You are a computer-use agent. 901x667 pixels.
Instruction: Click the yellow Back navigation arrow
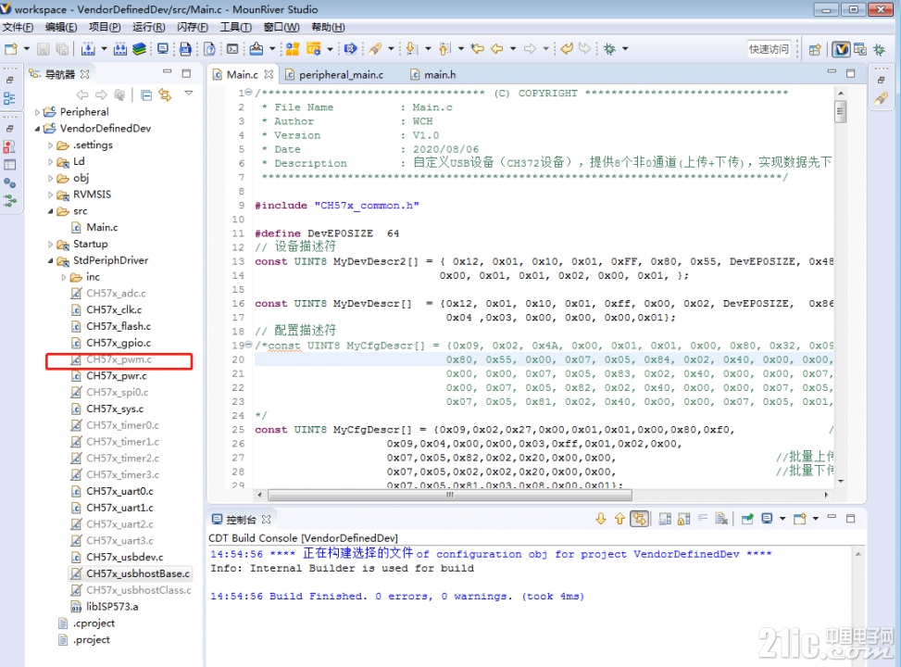pos(497,49)
